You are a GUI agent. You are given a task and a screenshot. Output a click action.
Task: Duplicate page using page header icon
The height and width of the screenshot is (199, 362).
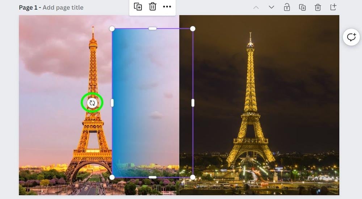tap(302, 7)
